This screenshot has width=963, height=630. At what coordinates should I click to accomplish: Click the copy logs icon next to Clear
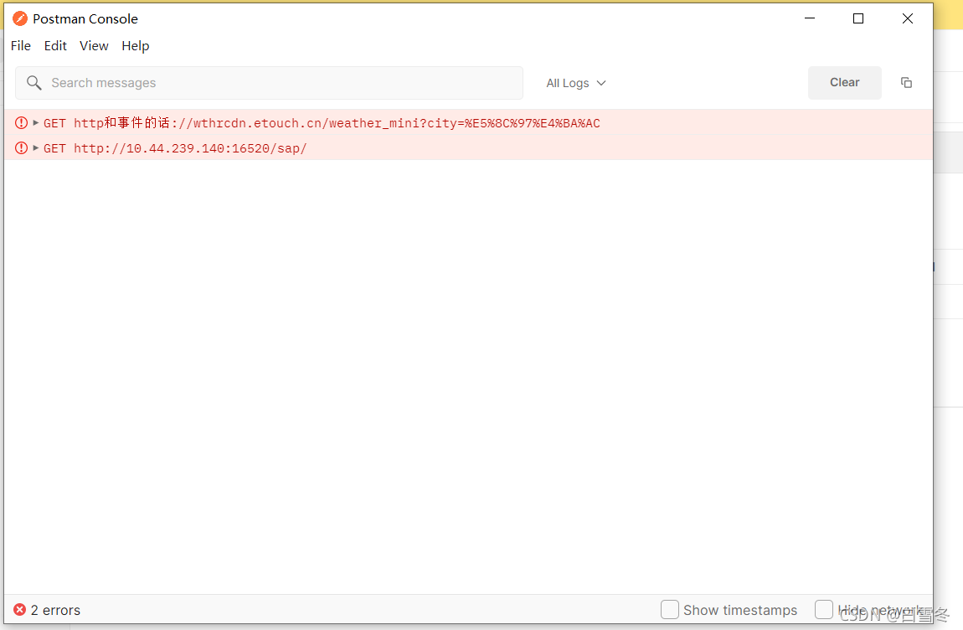tap(906, 82)
